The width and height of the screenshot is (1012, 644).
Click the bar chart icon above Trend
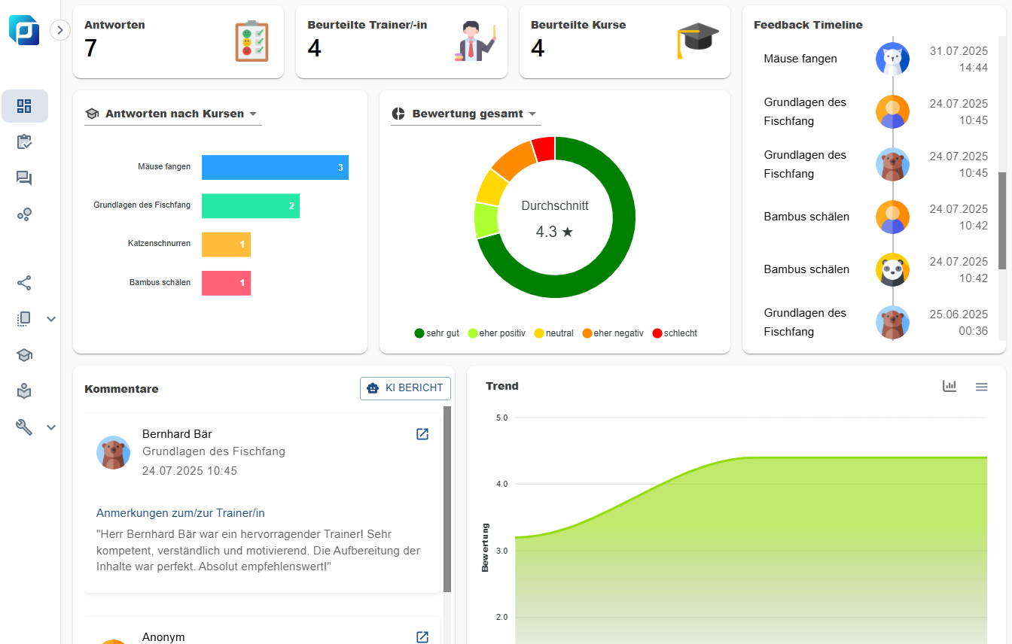tap(950, 386)
